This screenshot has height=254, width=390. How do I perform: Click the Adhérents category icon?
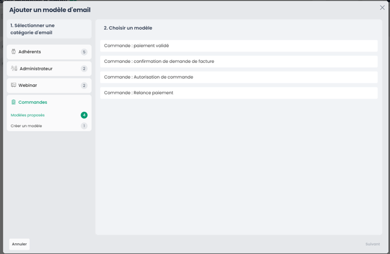coord(14,52)
